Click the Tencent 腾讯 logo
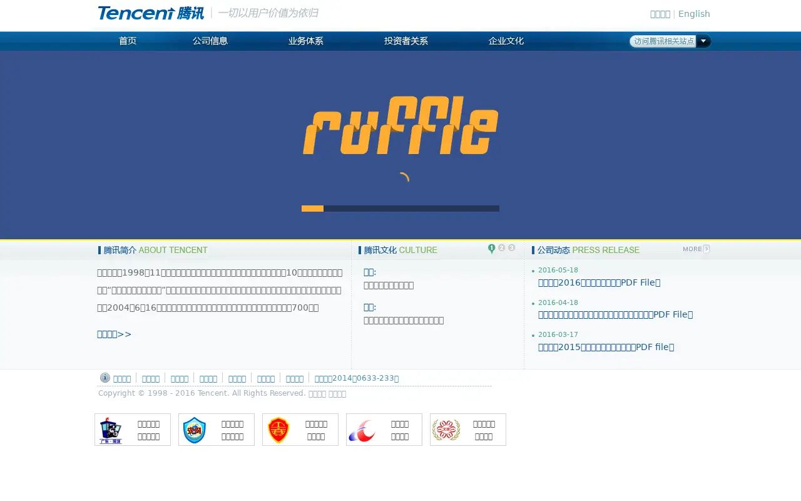801x501 pixels. pyautogui.click(x=151, y=13)
